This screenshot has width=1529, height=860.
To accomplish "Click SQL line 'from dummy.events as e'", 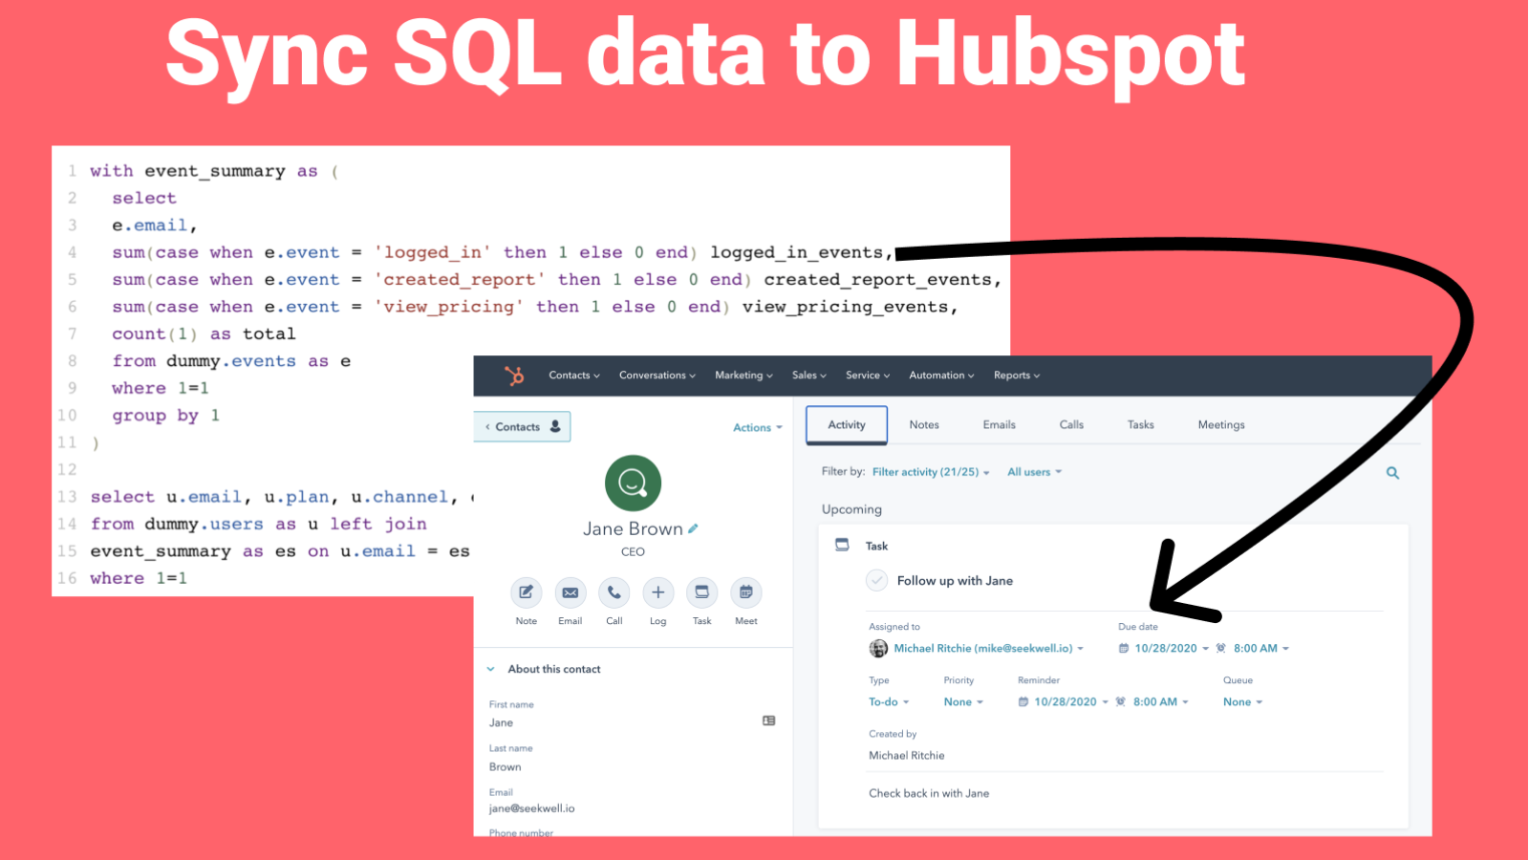I will (x=231, y=361).
